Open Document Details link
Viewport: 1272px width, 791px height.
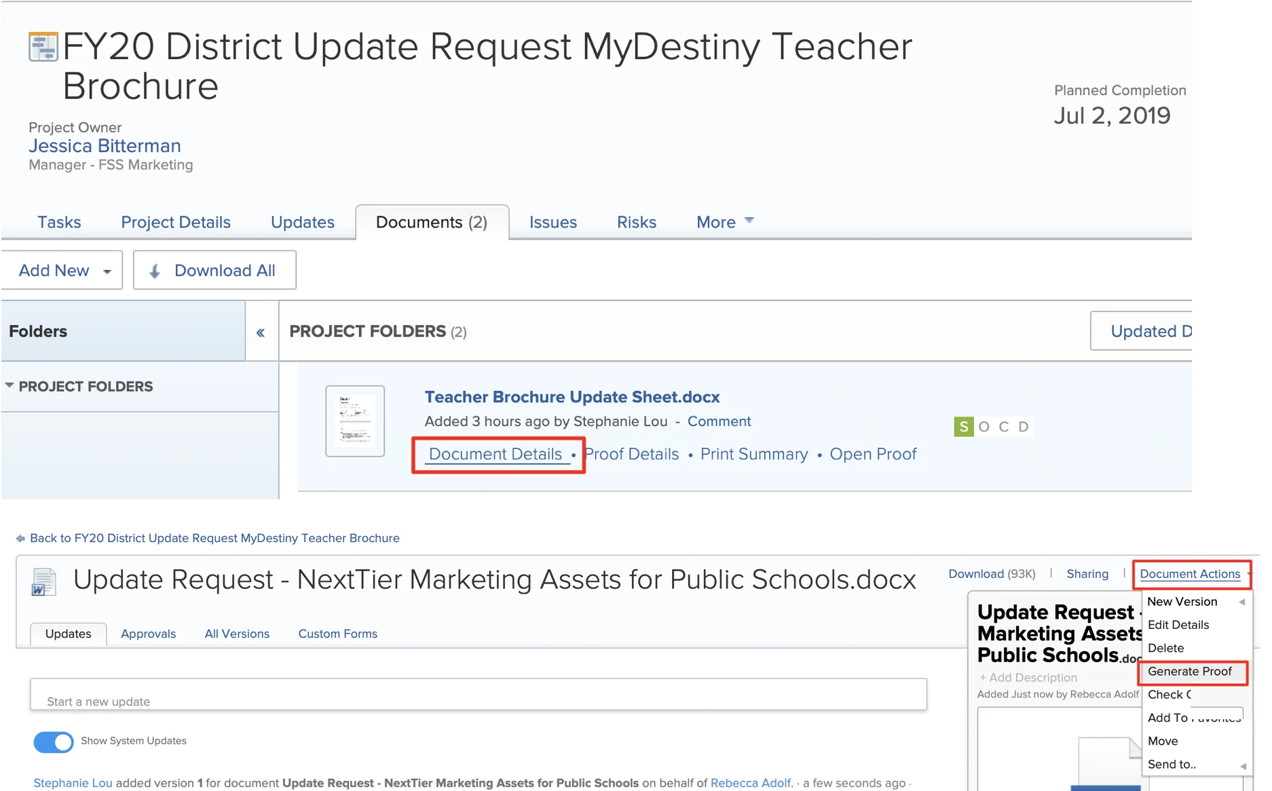[x=495, y=454]
